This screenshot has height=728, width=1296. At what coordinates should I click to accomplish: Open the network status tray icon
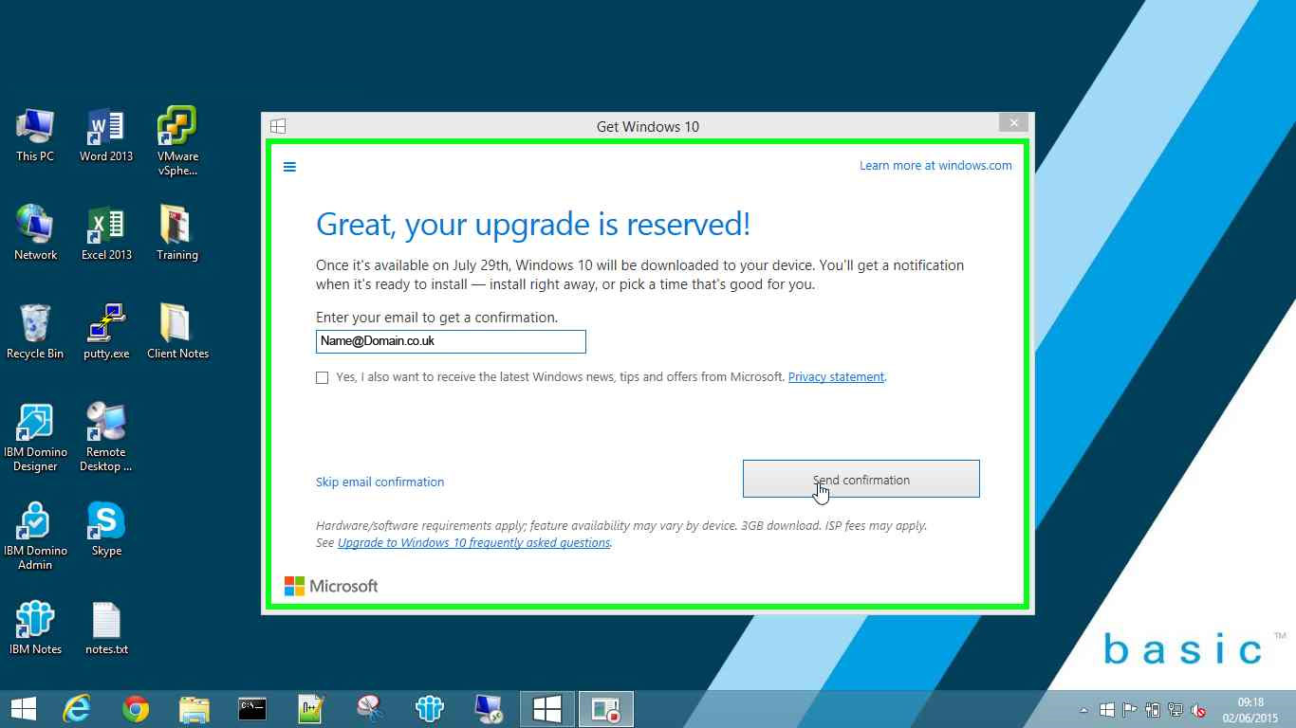point(1176,710)
